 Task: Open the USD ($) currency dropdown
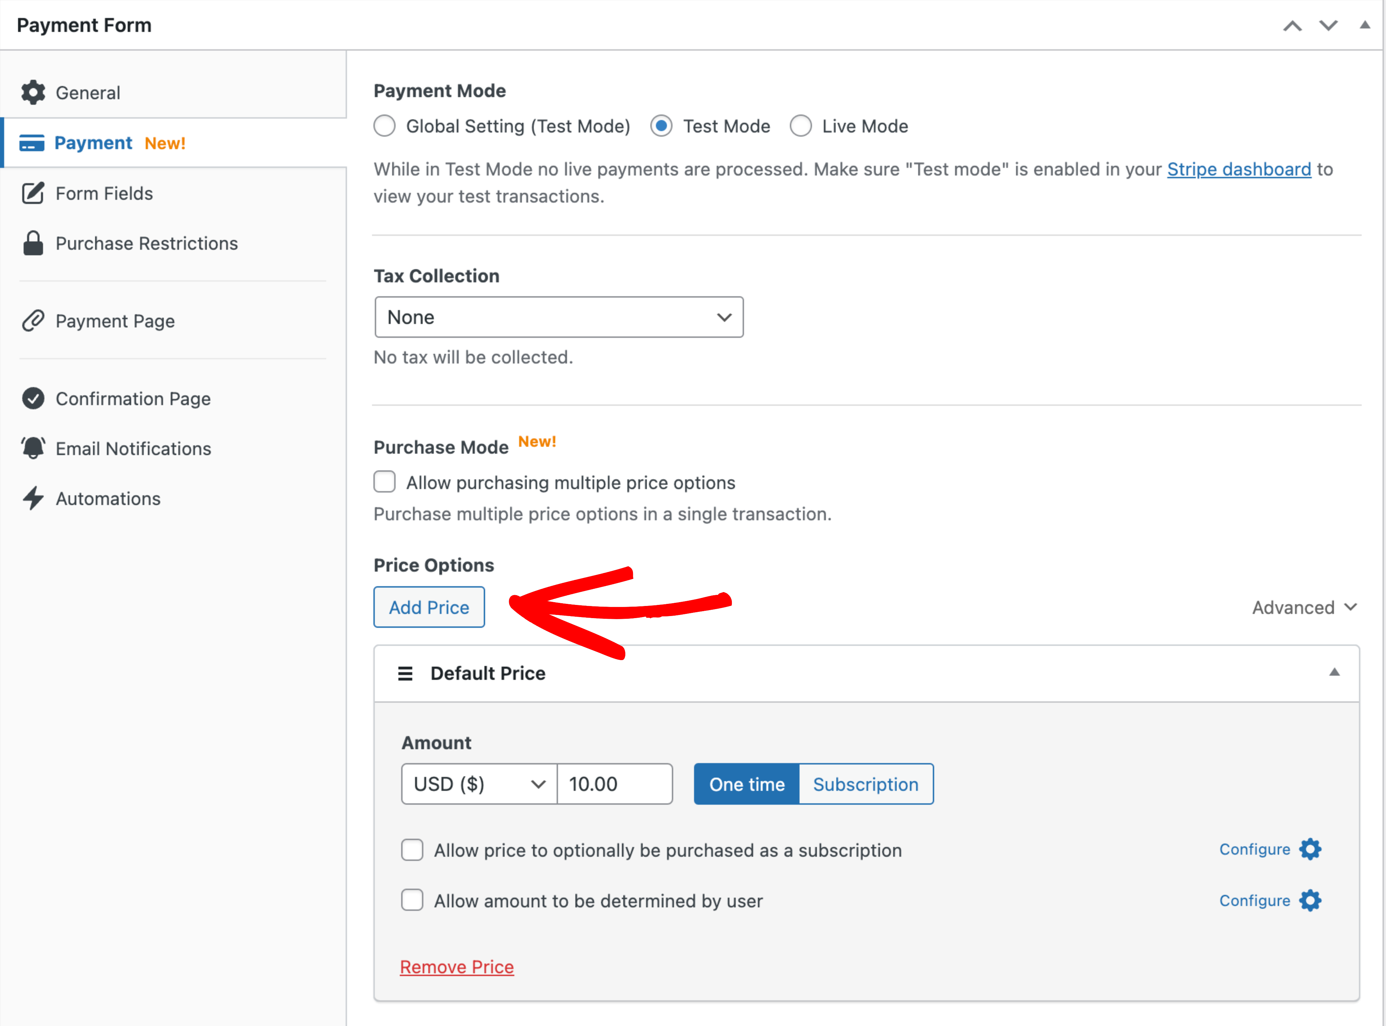coord(479,784)
